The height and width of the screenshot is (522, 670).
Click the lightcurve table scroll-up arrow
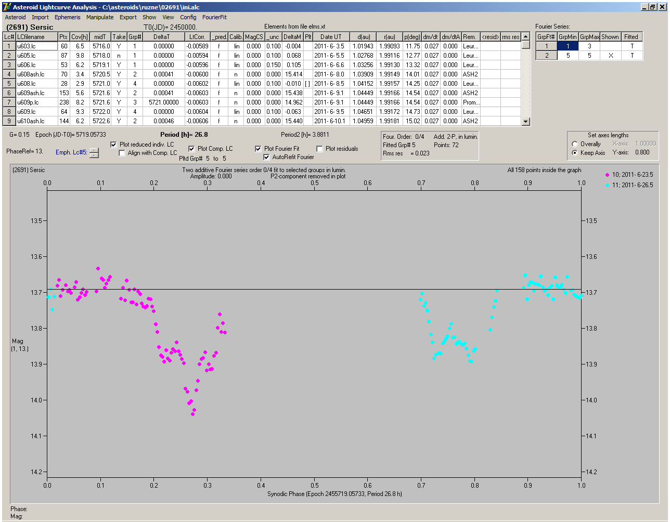[x=526, y=37]
